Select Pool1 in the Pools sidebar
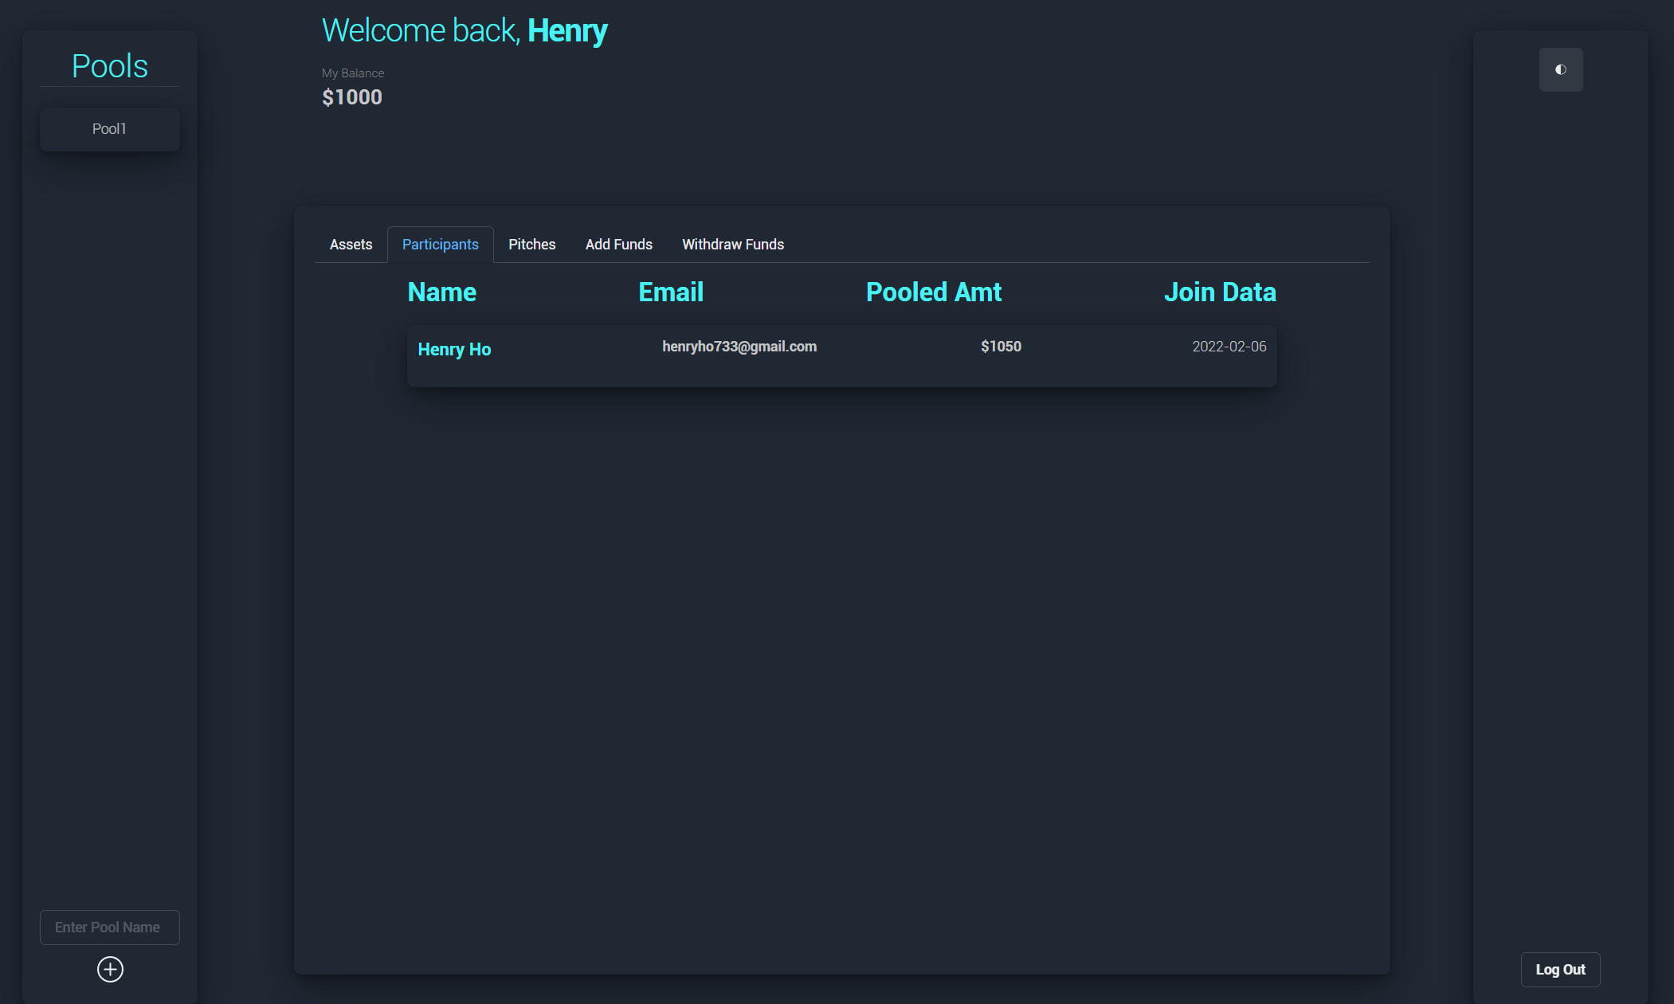Viewport: 1674px width, 1004px height. coord(109,129)
